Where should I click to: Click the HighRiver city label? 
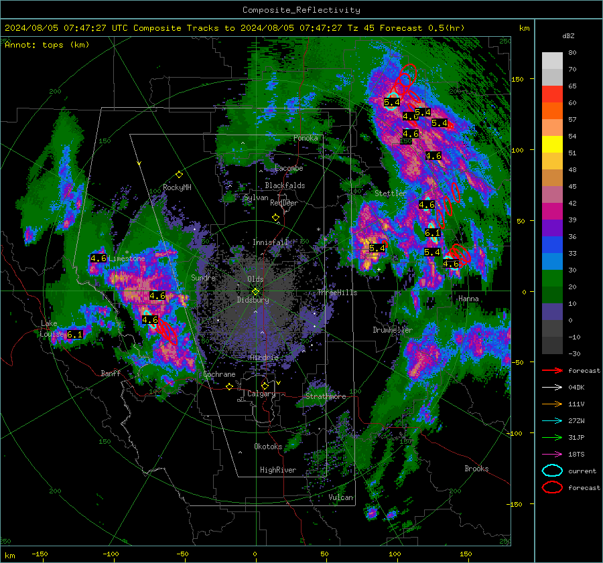278,470
